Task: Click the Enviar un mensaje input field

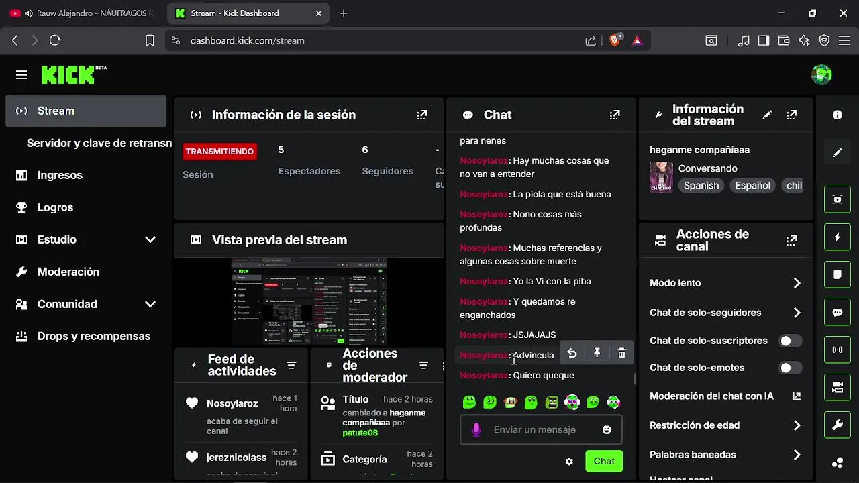Action: click(541, 429)
